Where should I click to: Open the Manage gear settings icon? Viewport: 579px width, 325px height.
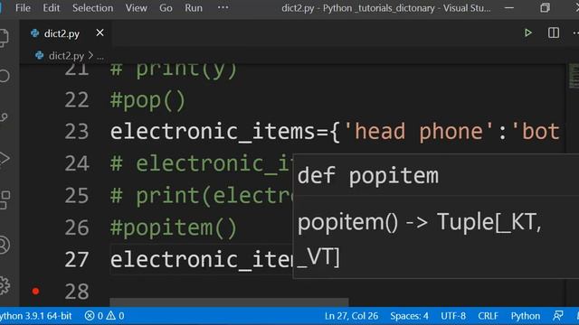pyautogui.click(x=5, y=285)
